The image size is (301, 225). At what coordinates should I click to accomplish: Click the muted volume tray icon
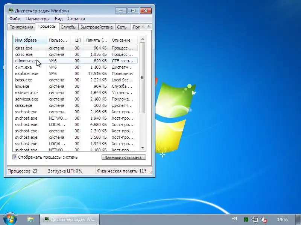pyautogui.click(x=265, y=220)
